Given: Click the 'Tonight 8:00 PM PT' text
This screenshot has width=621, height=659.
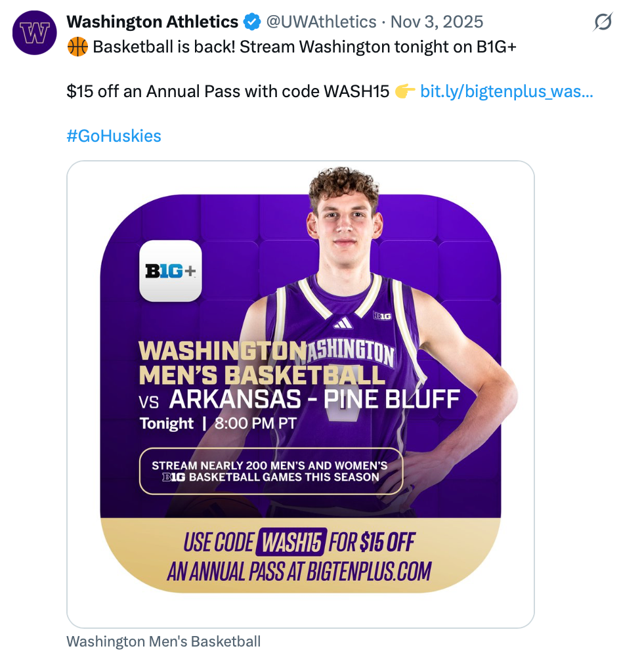Looking at the screenshot, I should pyautogui.click(x=218, y=423).
